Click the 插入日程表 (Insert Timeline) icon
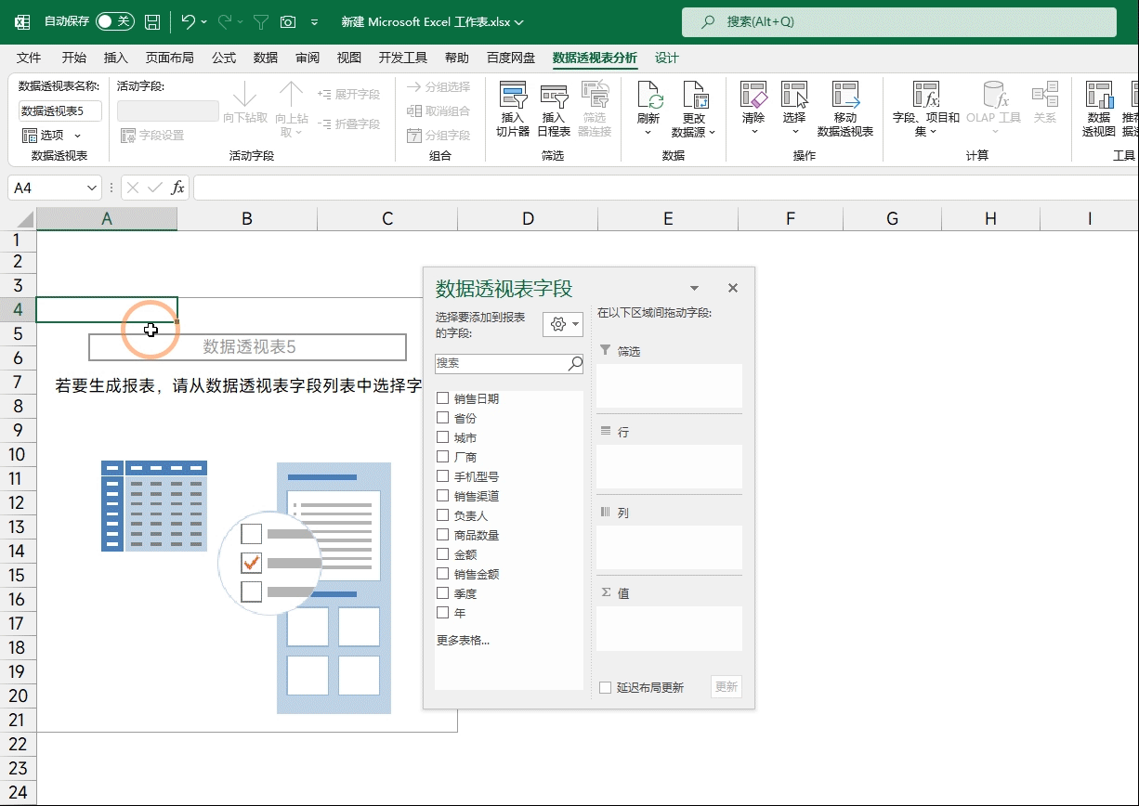1139x806 pixels. click(x=554, y=96)
